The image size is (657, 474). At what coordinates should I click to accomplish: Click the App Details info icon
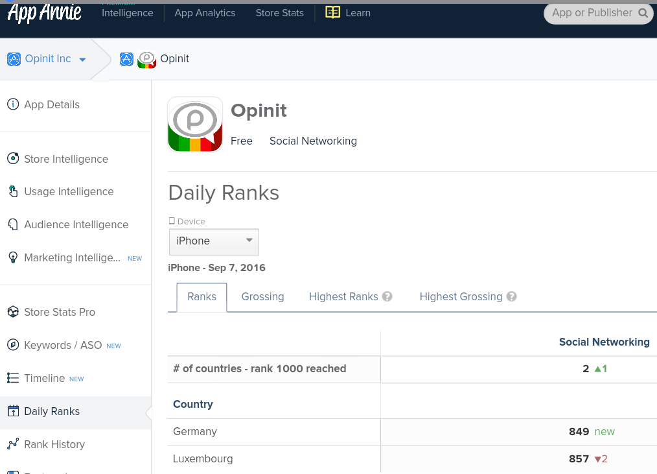12,104
